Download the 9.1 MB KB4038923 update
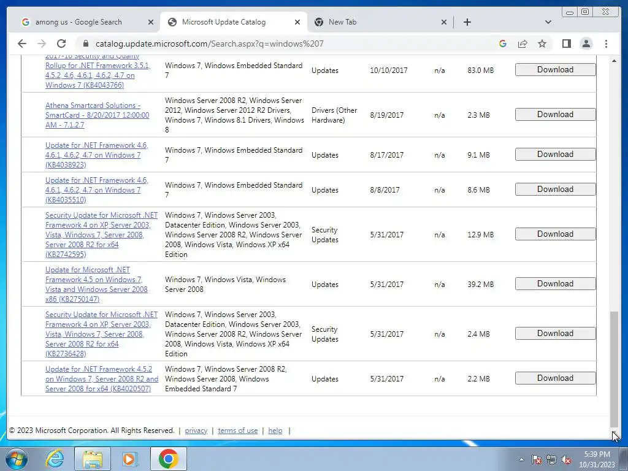The height and width of the screenshot is (471, 628). point(555,154)
